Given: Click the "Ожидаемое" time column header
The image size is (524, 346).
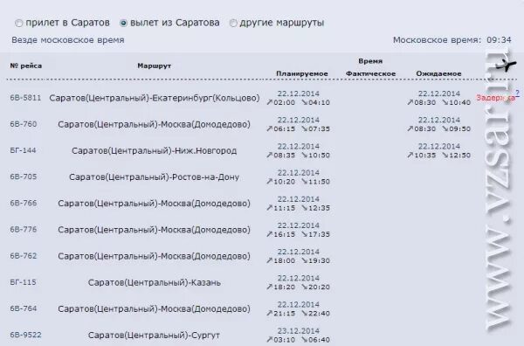Looking at the screenshot, I should pos(438,73).
